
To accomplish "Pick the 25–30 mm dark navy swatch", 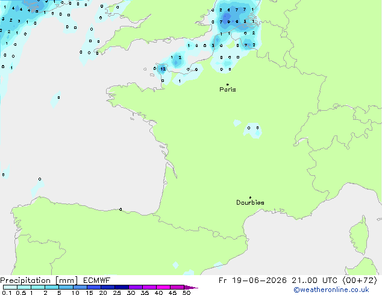I will (x=122, y=287).
